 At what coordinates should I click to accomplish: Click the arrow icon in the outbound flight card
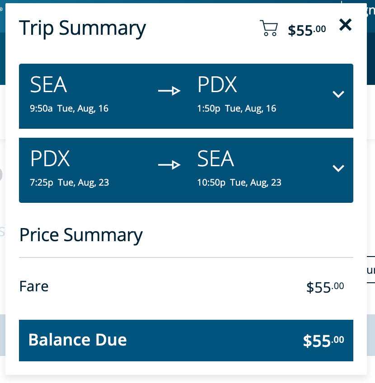pos(169,91)
